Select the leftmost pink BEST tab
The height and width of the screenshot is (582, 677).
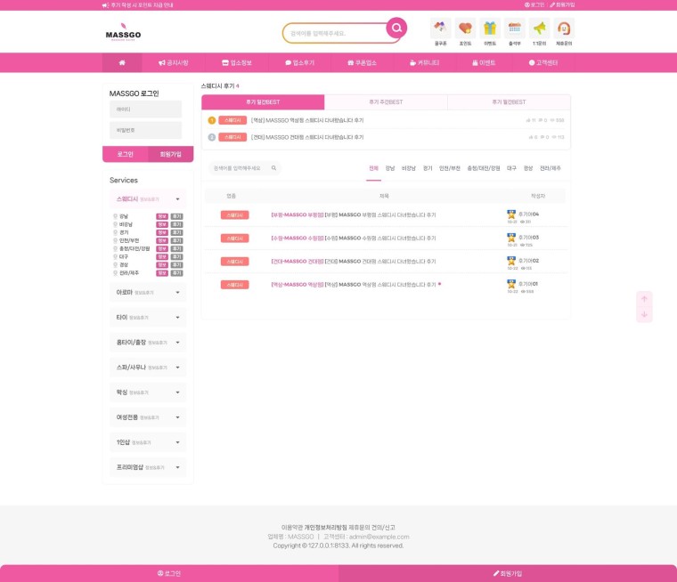click(263, 102)
